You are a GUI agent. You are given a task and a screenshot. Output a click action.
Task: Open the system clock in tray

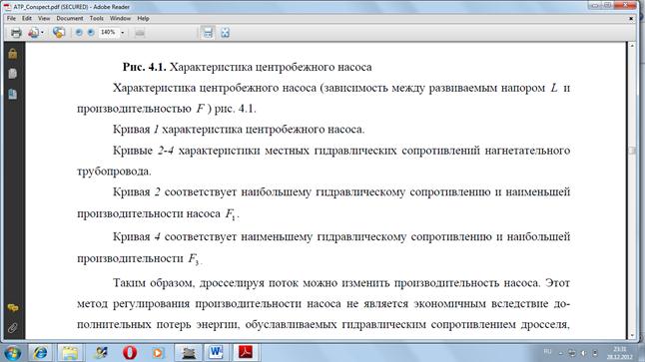tap(620, 353)
